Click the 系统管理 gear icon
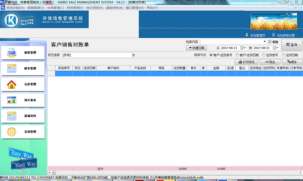This screenshot has height=181, width=303. 12,132
